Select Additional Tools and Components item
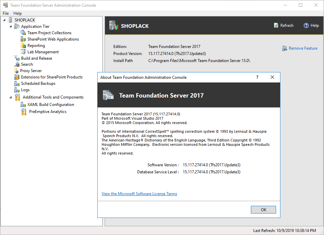This screenshot has width=324, height=235. (53, 97)
